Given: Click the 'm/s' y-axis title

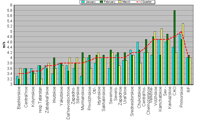Looking at the screenshot, I should 4,45.
